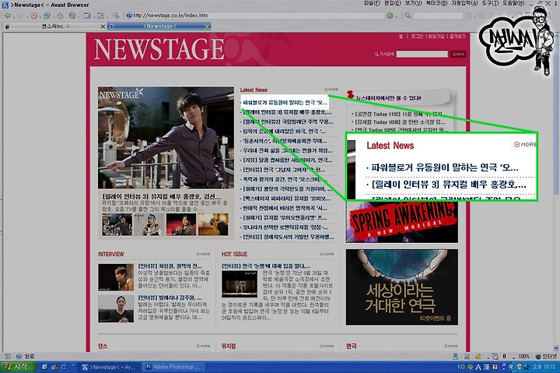This screenshot has width=560, height=373.
Task: Close the >Newstage< tab with its X
Action: [x=207, y=26]
